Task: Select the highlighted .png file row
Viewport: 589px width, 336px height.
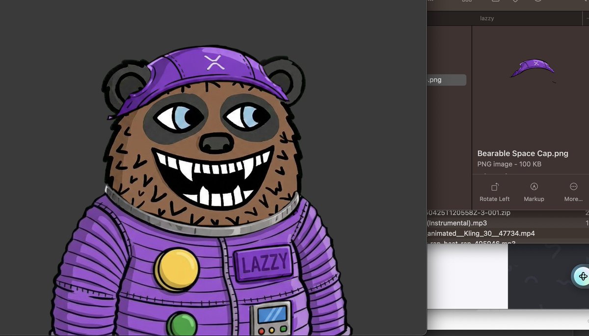Action: [x=447, y=80]
